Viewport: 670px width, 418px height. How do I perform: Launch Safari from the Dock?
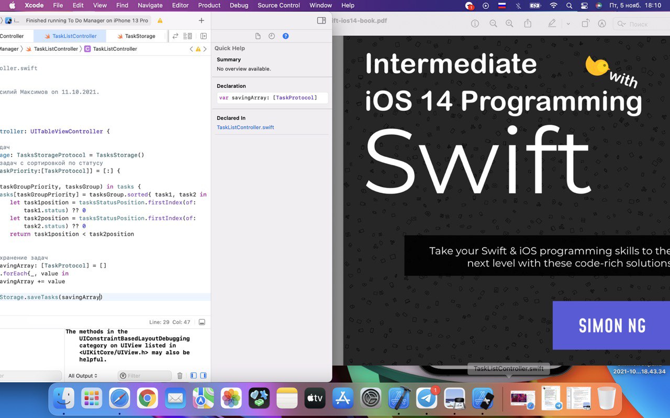[x=119, y=399]
